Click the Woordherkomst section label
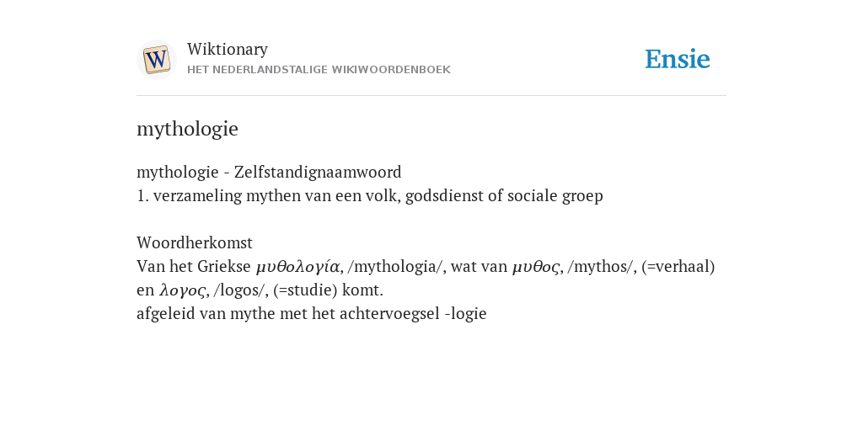The width and height of the screenshot is (863, 431). pyautogui.click(x=195, y=242)
